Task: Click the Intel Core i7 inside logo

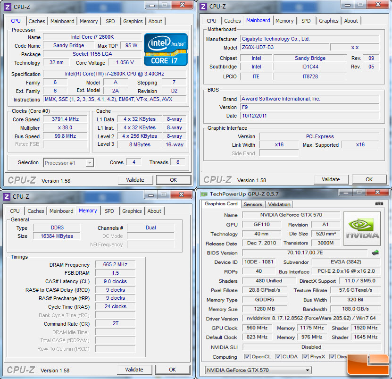Action: pyautogui.click(x=166, y=50)
